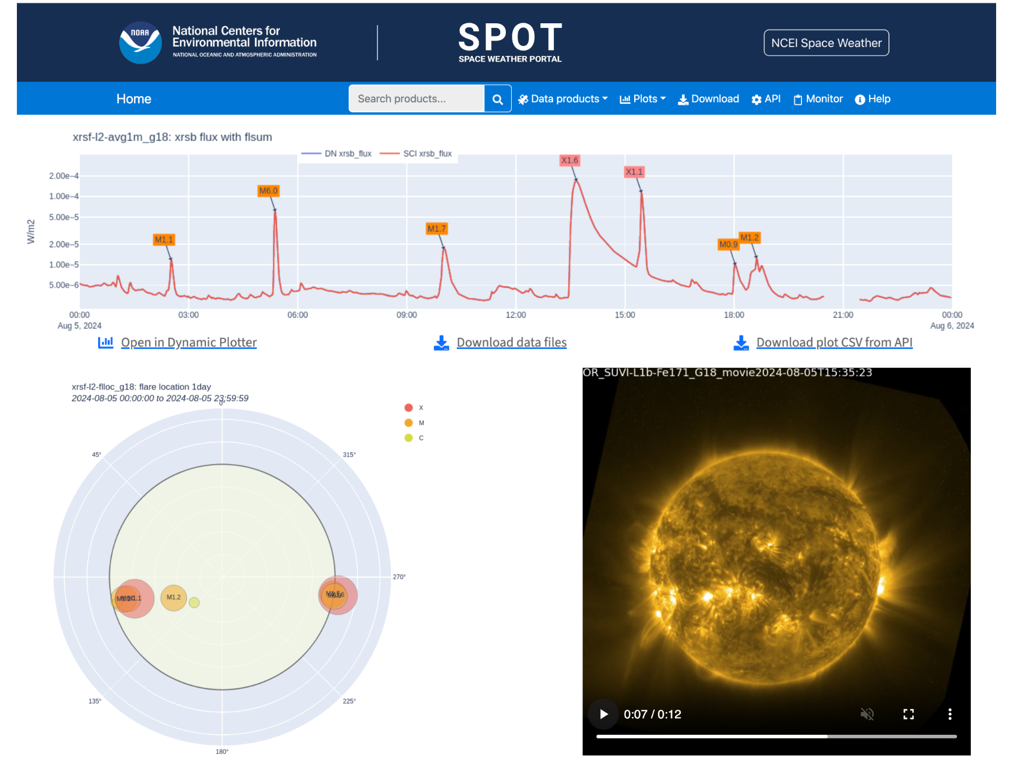
Task: Click the xrsb flux with flsum chart title
Action: tap(172, 137)
